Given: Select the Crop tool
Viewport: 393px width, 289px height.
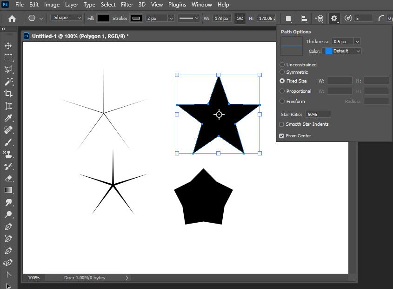Looking at the screenshot, I should tap(8, 94).
